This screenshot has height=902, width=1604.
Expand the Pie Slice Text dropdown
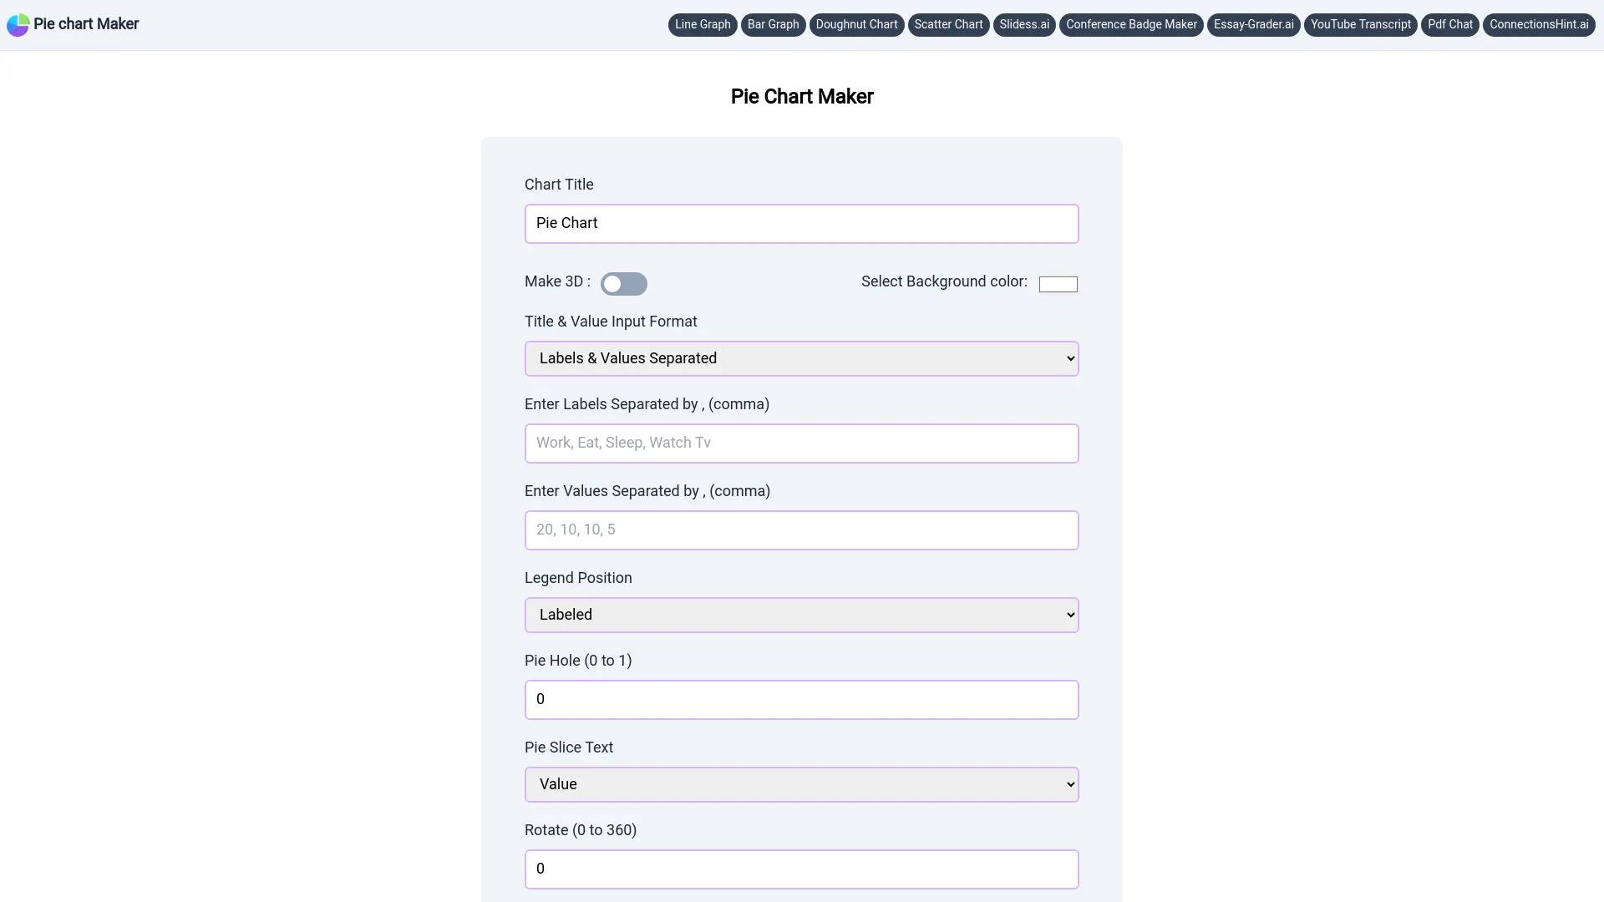(801, 784)
